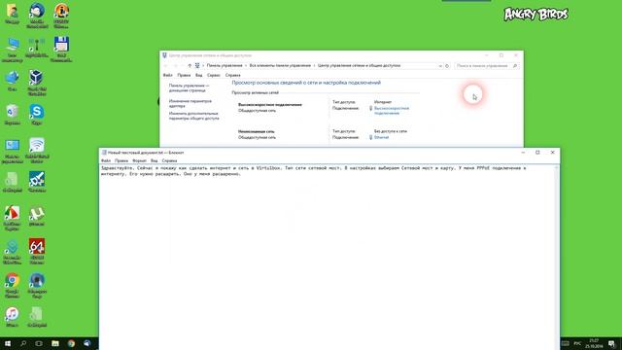This screenshot has width=622, height=350.
Task: Open Chrome from the taskbar
Action: 71,343
